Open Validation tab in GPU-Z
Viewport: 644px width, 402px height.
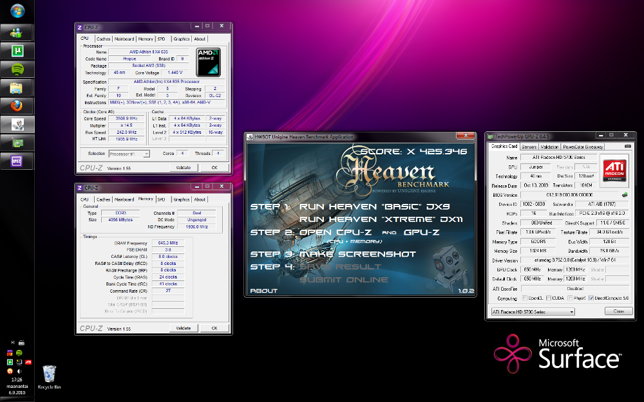tap(549, 147)
